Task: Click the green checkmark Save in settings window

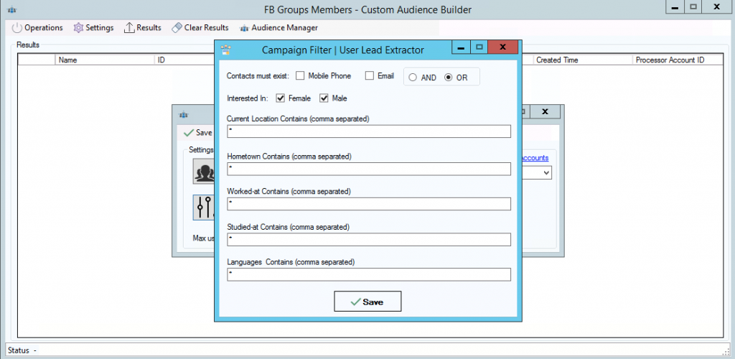Action: point(198,133)
